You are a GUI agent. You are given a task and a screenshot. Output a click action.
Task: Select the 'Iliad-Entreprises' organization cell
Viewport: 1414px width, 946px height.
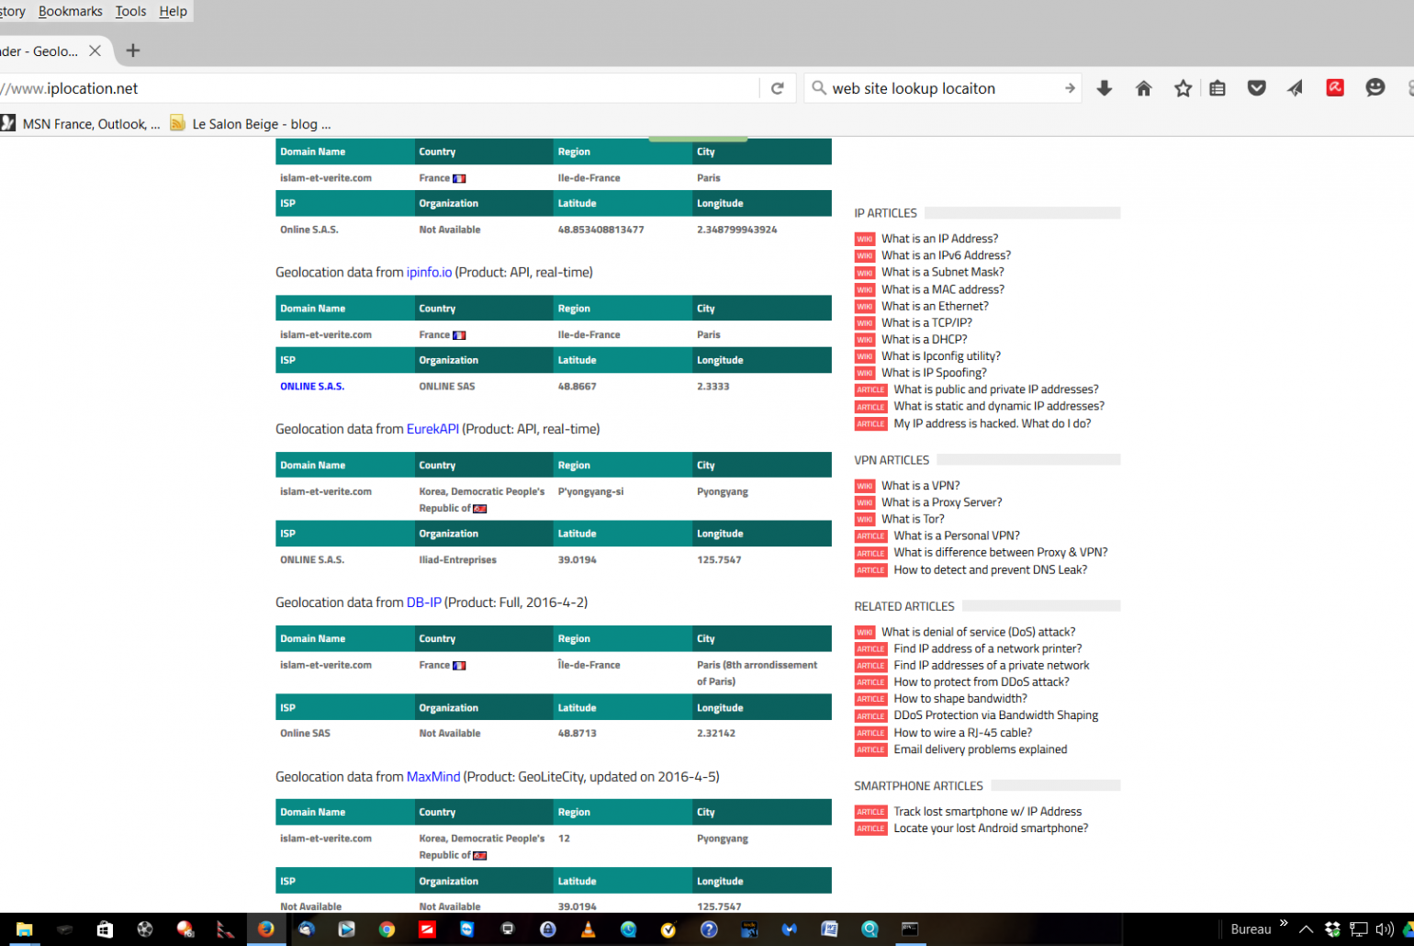pos(457,560)
